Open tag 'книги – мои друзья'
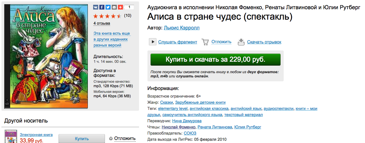 pyautogui.click(x=306, y=109)
